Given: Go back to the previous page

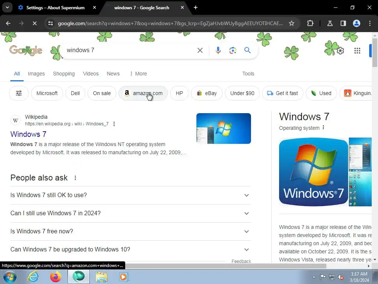Looking at the screenshot, I should (x=8, y=23).
